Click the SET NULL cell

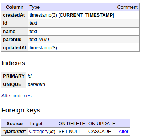pyautogui.click(x=72, y=132)
